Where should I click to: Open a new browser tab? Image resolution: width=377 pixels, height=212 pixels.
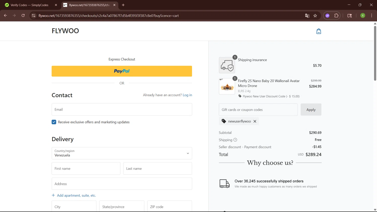pyautogui.click(x=123, y=5)
